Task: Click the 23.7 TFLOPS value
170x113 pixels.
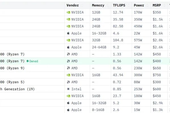Action: pos(117,96)
